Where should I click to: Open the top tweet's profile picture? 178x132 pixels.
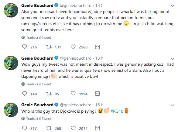[11, 10]
